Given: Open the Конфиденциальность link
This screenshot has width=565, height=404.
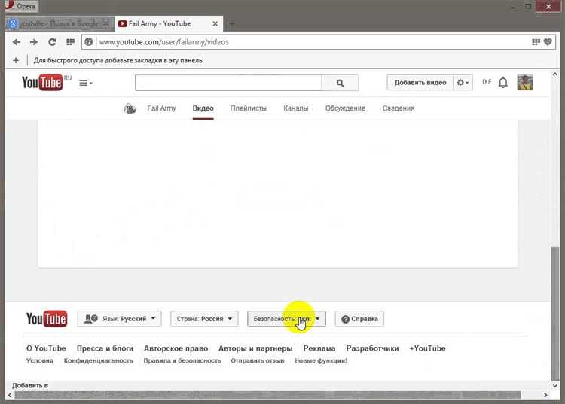Looking at the screenshot, I should pos(99,360).
